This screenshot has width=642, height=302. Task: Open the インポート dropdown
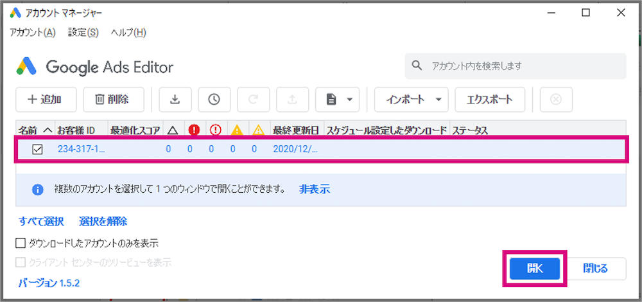click(x=411, y=99)
